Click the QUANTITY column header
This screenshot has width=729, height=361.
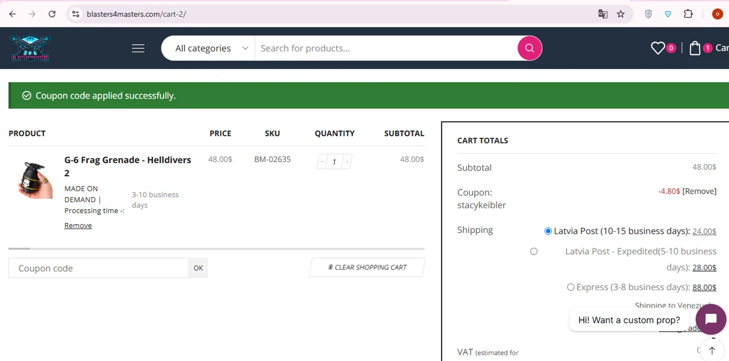click(x=334, y=133)
